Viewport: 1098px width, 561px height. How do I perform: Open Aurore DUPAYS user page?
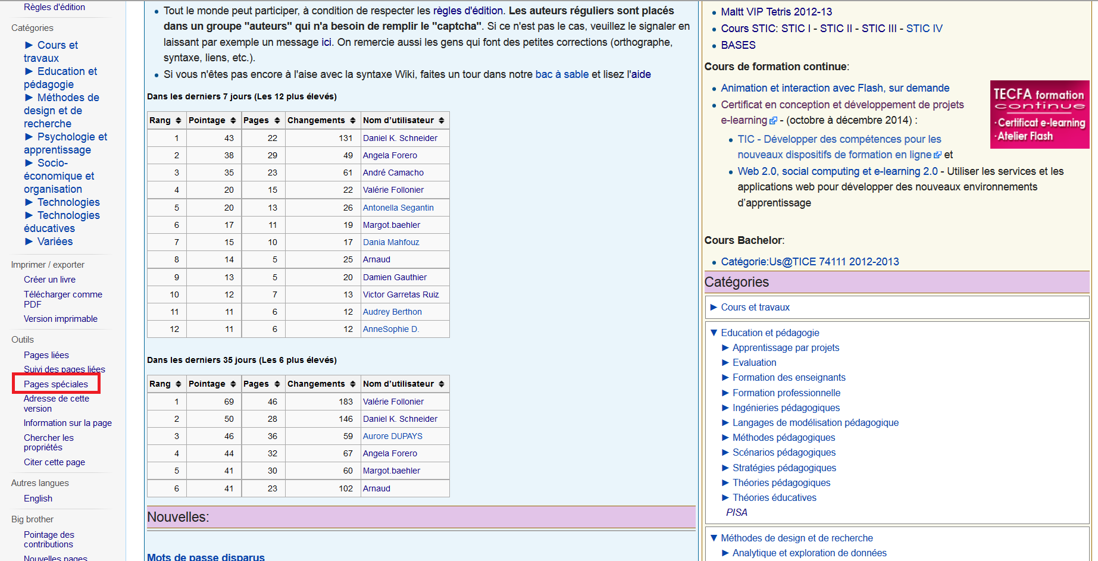[x=393, y=436]
